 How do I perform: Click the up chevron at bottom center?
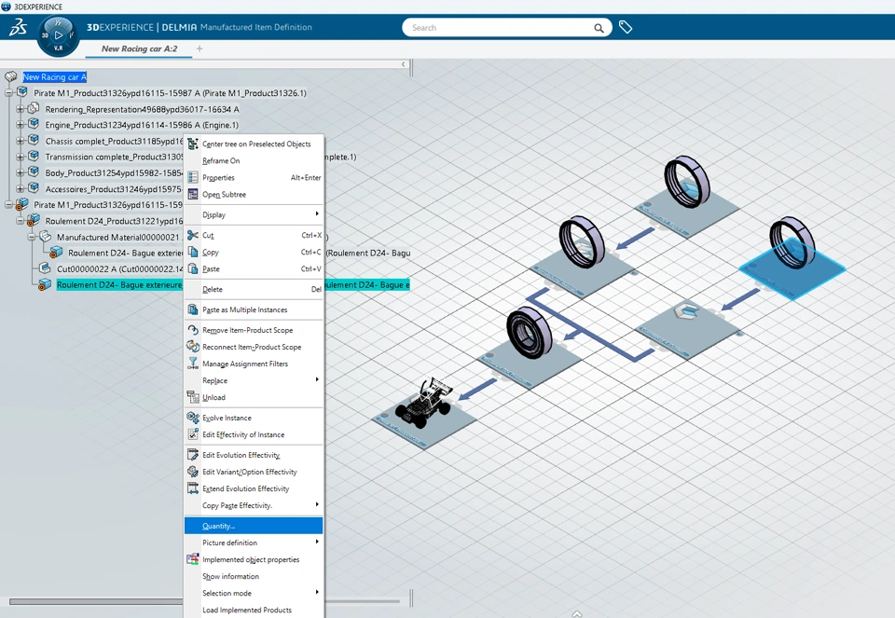[577, 614]
